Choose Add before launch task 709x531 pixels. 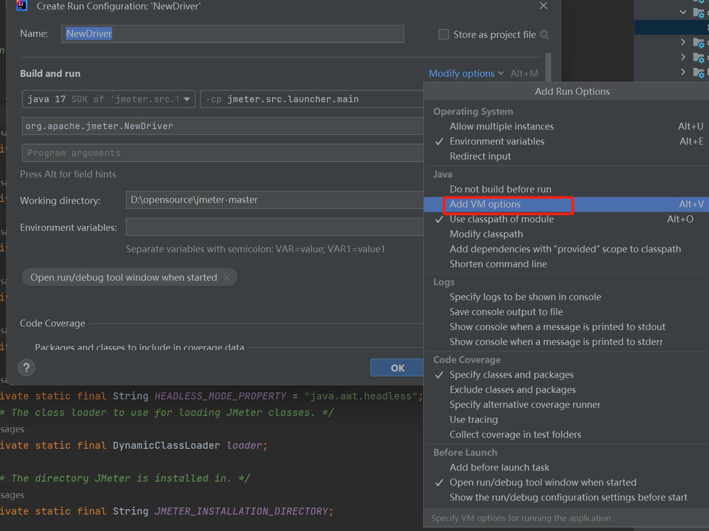tap(566, 468)
